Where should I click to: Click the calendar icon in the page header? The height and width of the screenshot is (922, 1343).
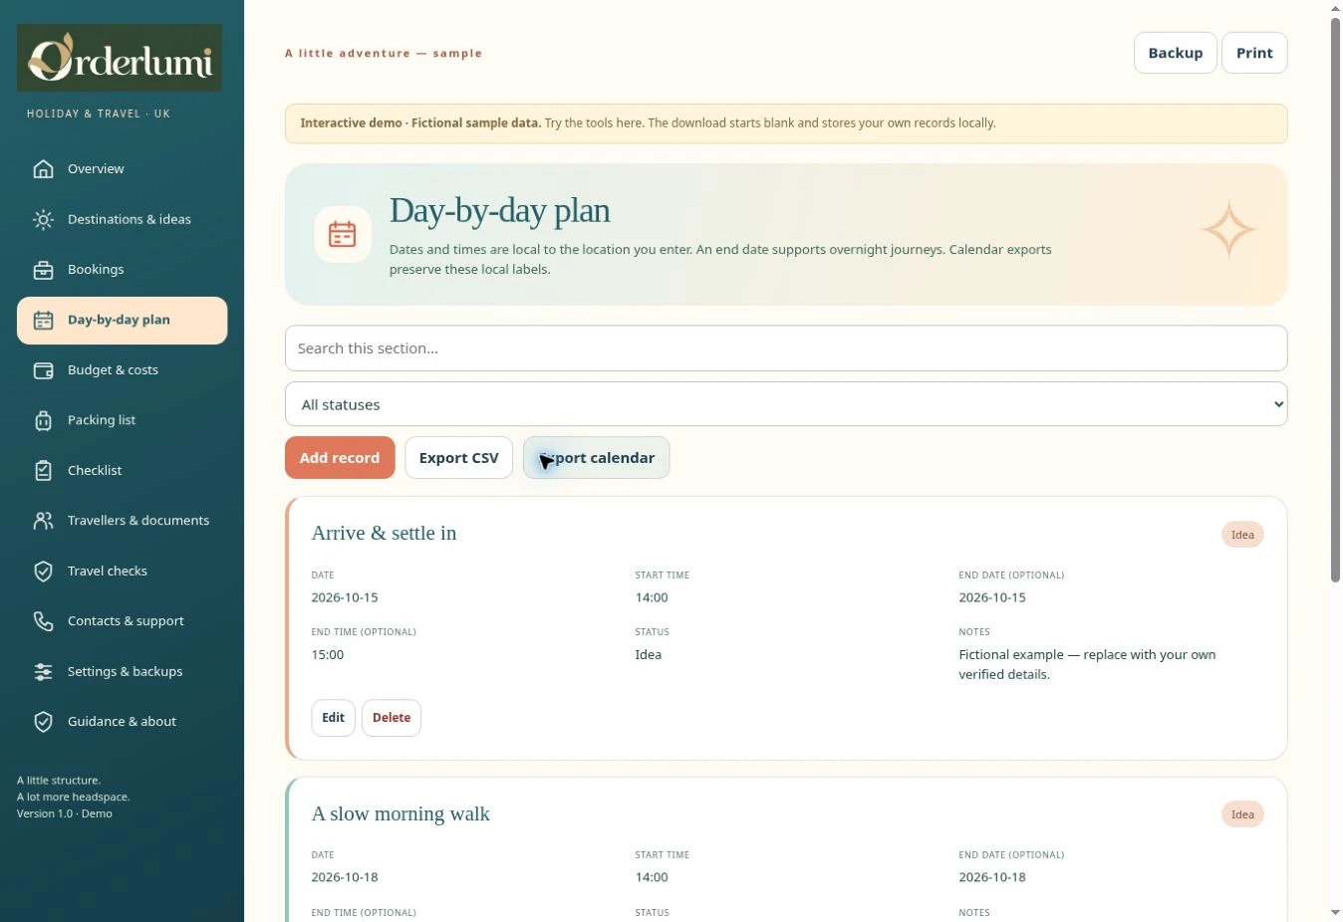[343, 234]
